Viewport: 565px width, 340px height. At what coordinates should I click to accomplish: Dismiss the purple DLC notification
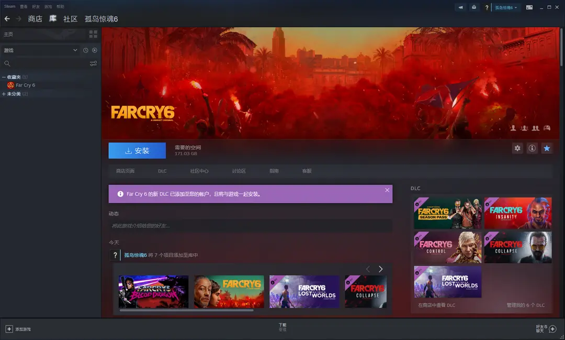pos(387,190)
